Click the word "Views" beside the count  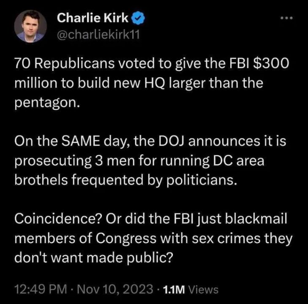203,290
